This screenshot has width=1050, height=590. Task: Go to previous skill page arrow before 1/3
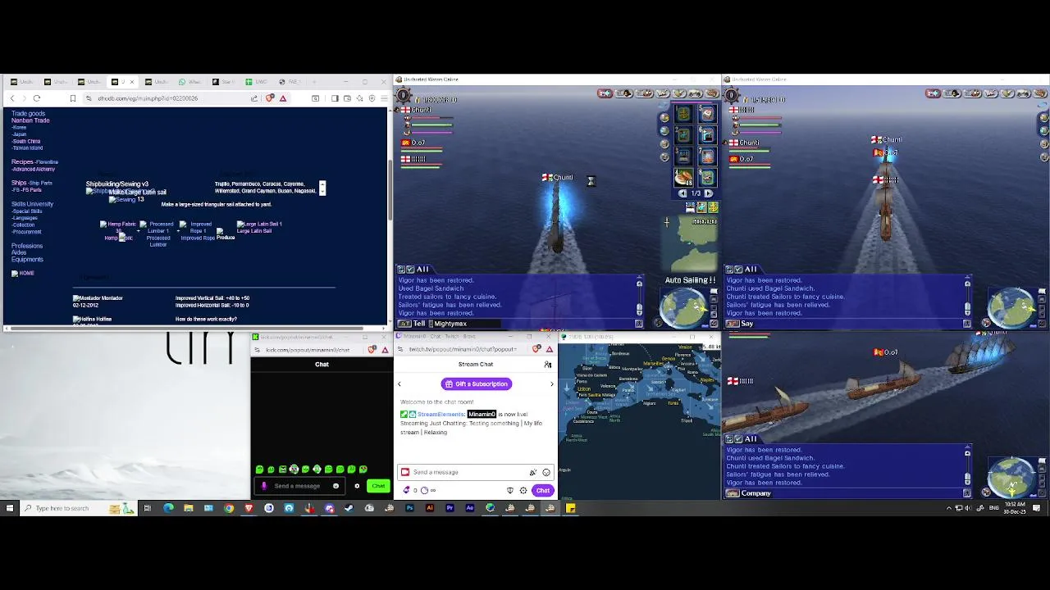click(682, 193)
